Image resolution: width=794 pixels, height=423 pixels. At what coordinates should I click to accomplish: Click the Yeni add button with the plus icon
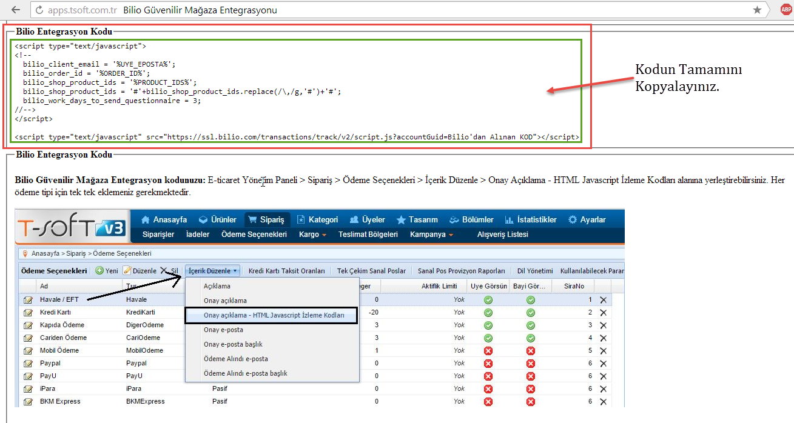pyautogui.click(x=107, y=271)
